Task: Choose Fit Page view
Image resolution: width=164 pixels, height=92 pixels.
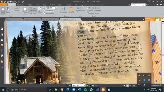Action: [x=32, y=8]
